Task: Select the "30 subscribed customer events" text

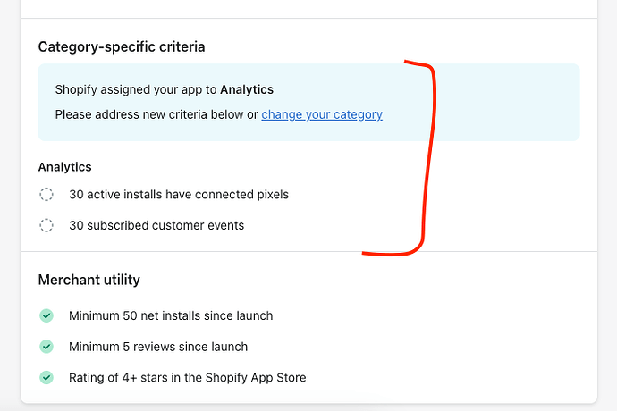Action: pos(156,225)
